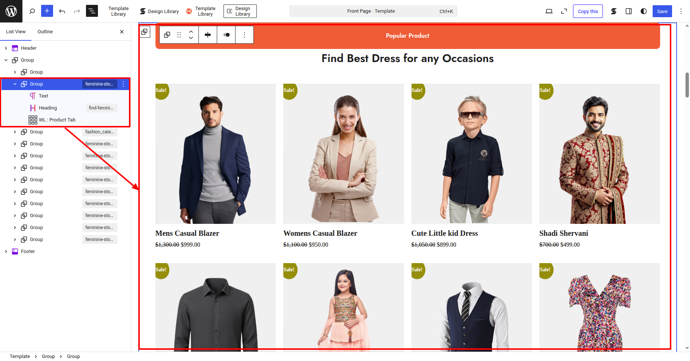Open block toolbar options menu
This screenshot has width=690, height=361.
pyautogui.click(x=244, y=35)
